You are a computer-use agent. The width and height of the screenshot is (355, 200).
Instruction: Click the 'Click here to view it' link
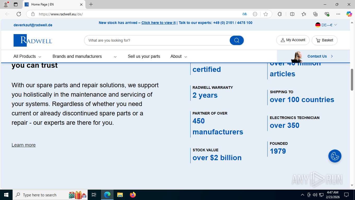[x=158, y=23]
